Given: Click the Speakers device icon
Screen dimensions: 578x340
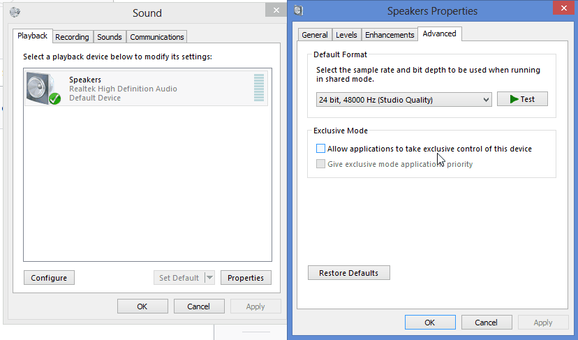Looking at the screenshot, I should [43, 89].
